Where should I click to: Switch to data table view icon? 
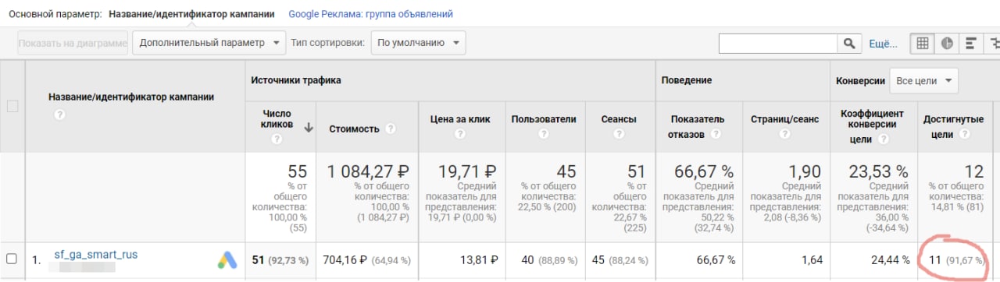(922, 44)
